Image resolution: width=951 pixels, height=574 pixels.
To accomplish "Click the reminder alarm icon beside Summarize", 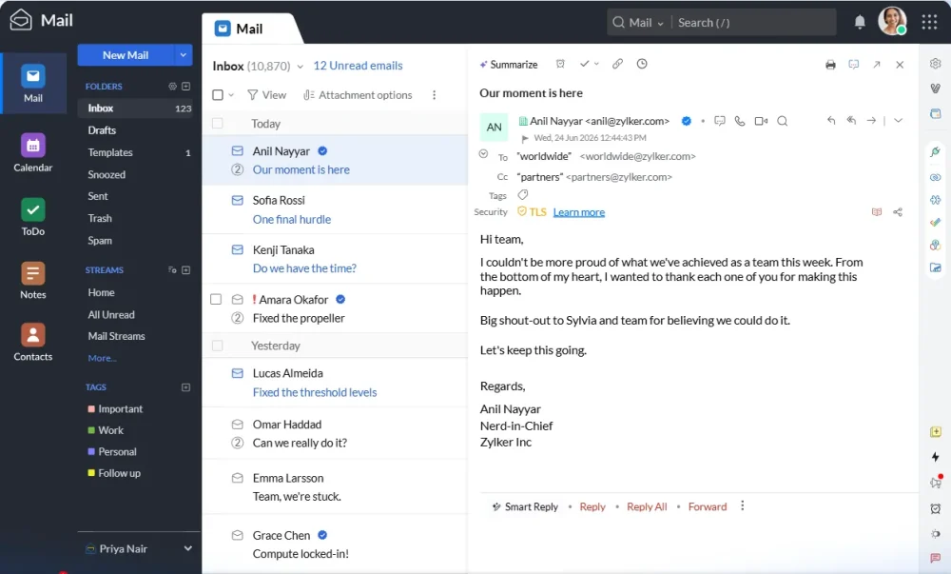I will click(560, 64).
